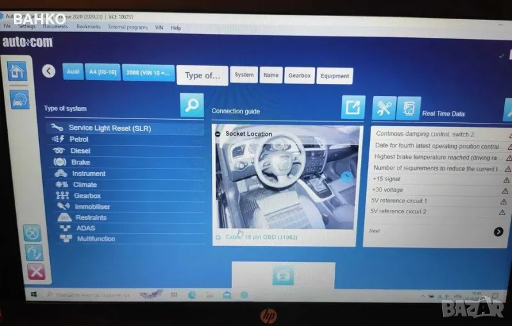This screenshot has height=326, width=512.
Task: Click the Socket Location car interior image
Action: pos(285,178)
